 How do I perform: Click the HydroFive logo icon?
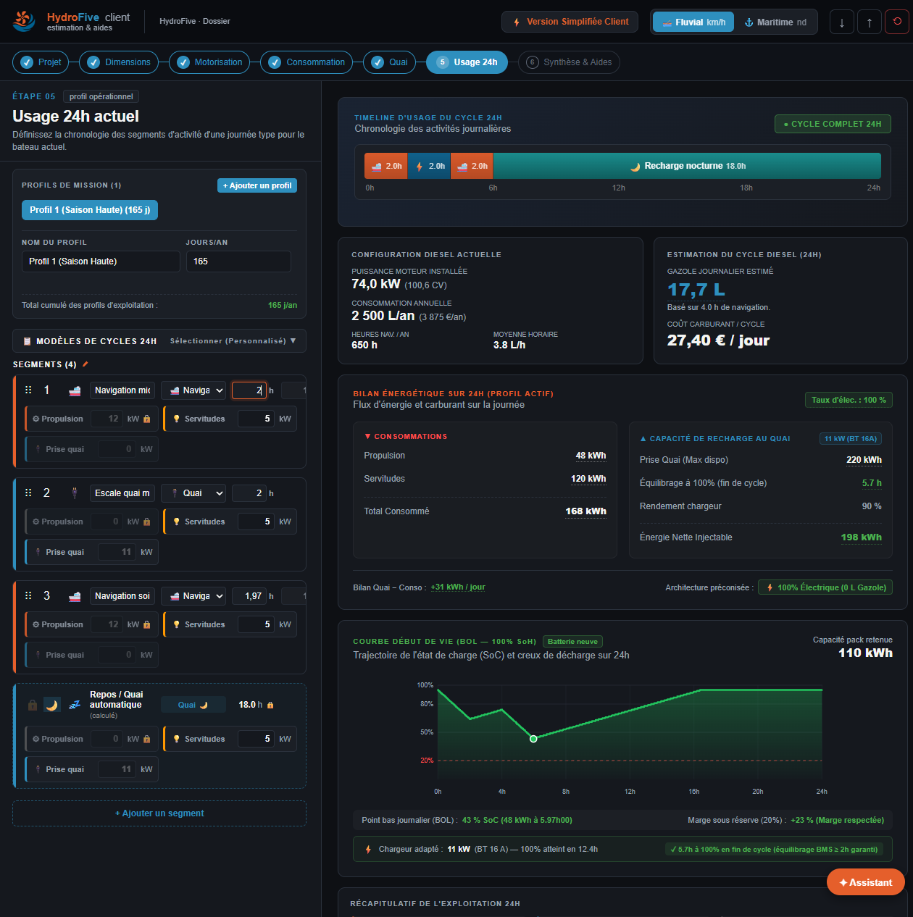[x=24, y=21]
